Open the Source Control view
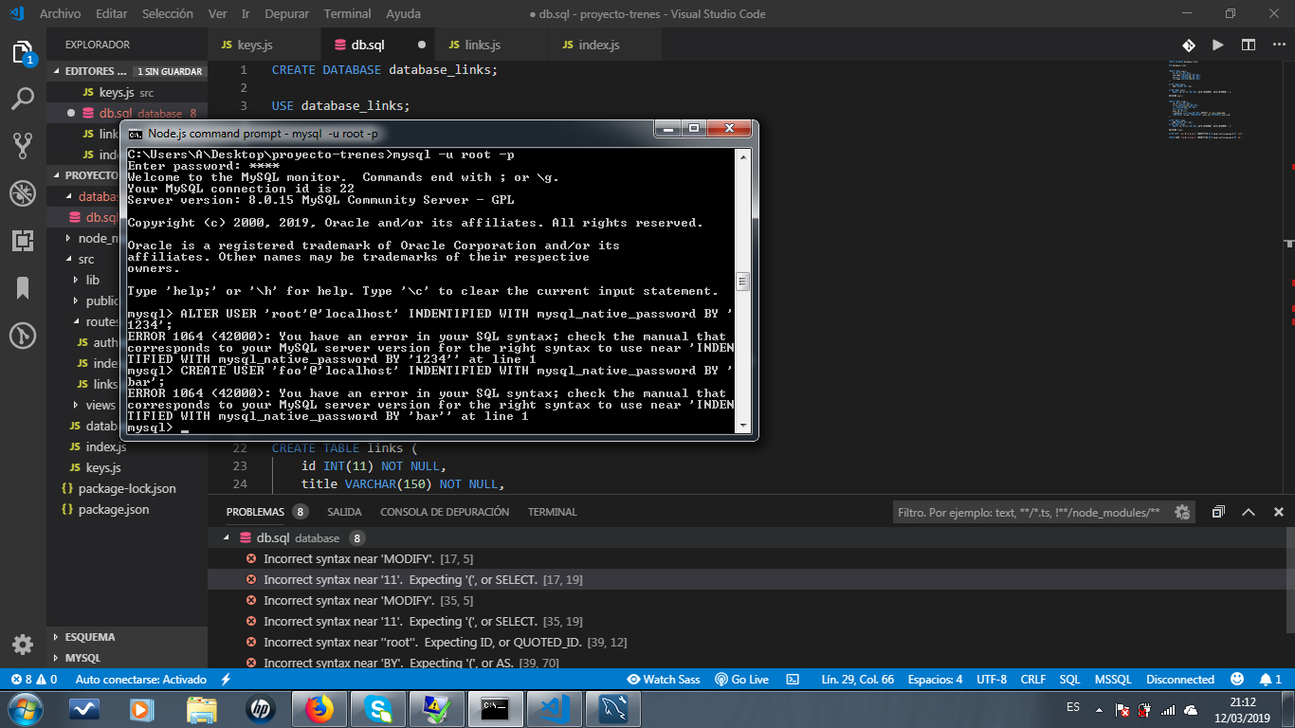 (x=23, y=145)
